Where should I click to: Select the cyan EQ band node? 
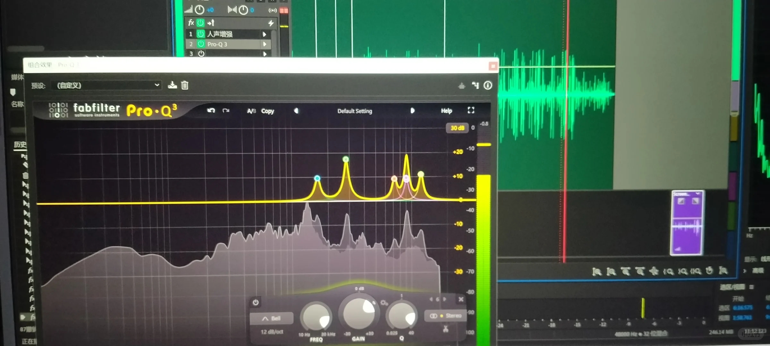[x=317, y=178]
